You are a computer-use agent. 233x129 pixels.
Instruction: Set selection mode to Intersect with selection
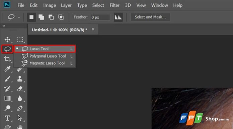(x=61, y=17)
